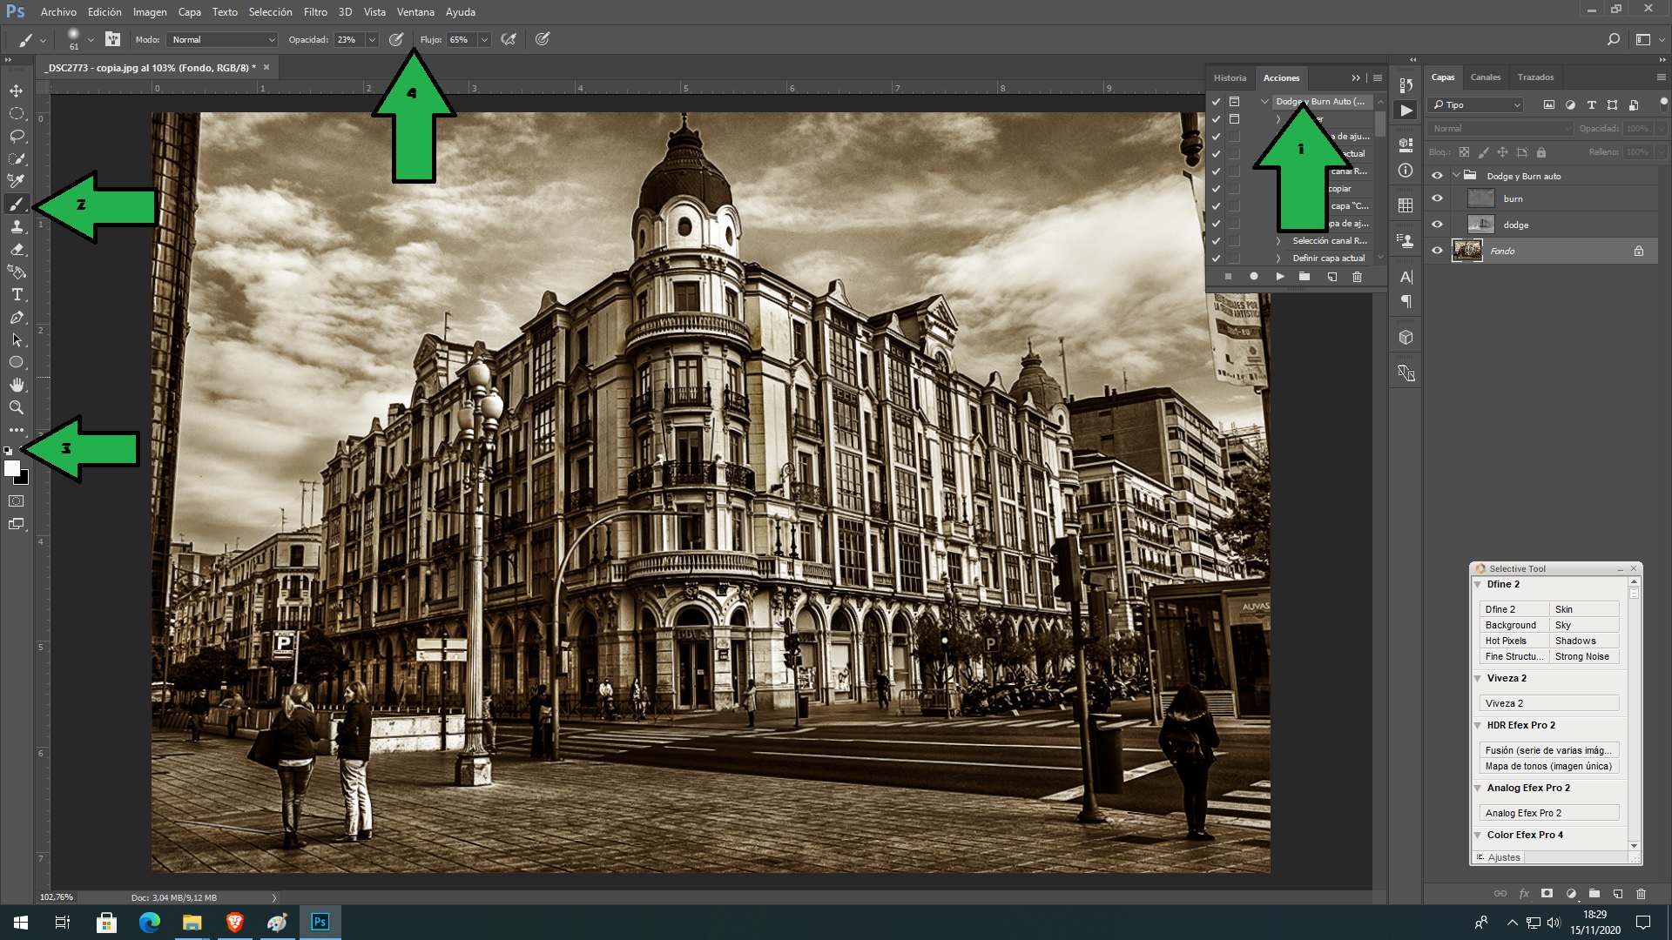Select the Eyedropper tool

(17, 181)
